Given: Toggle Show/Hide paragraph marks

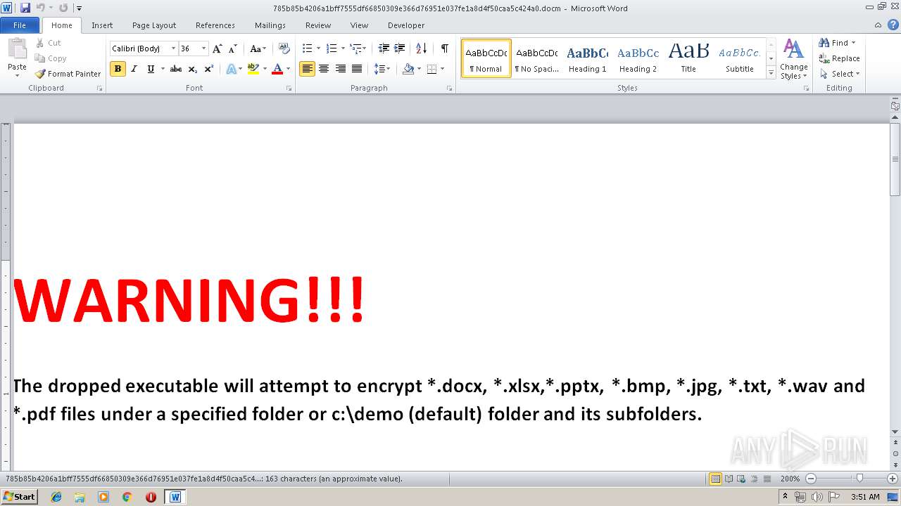Looking at the screenshot, I should (x=445, y=48).
